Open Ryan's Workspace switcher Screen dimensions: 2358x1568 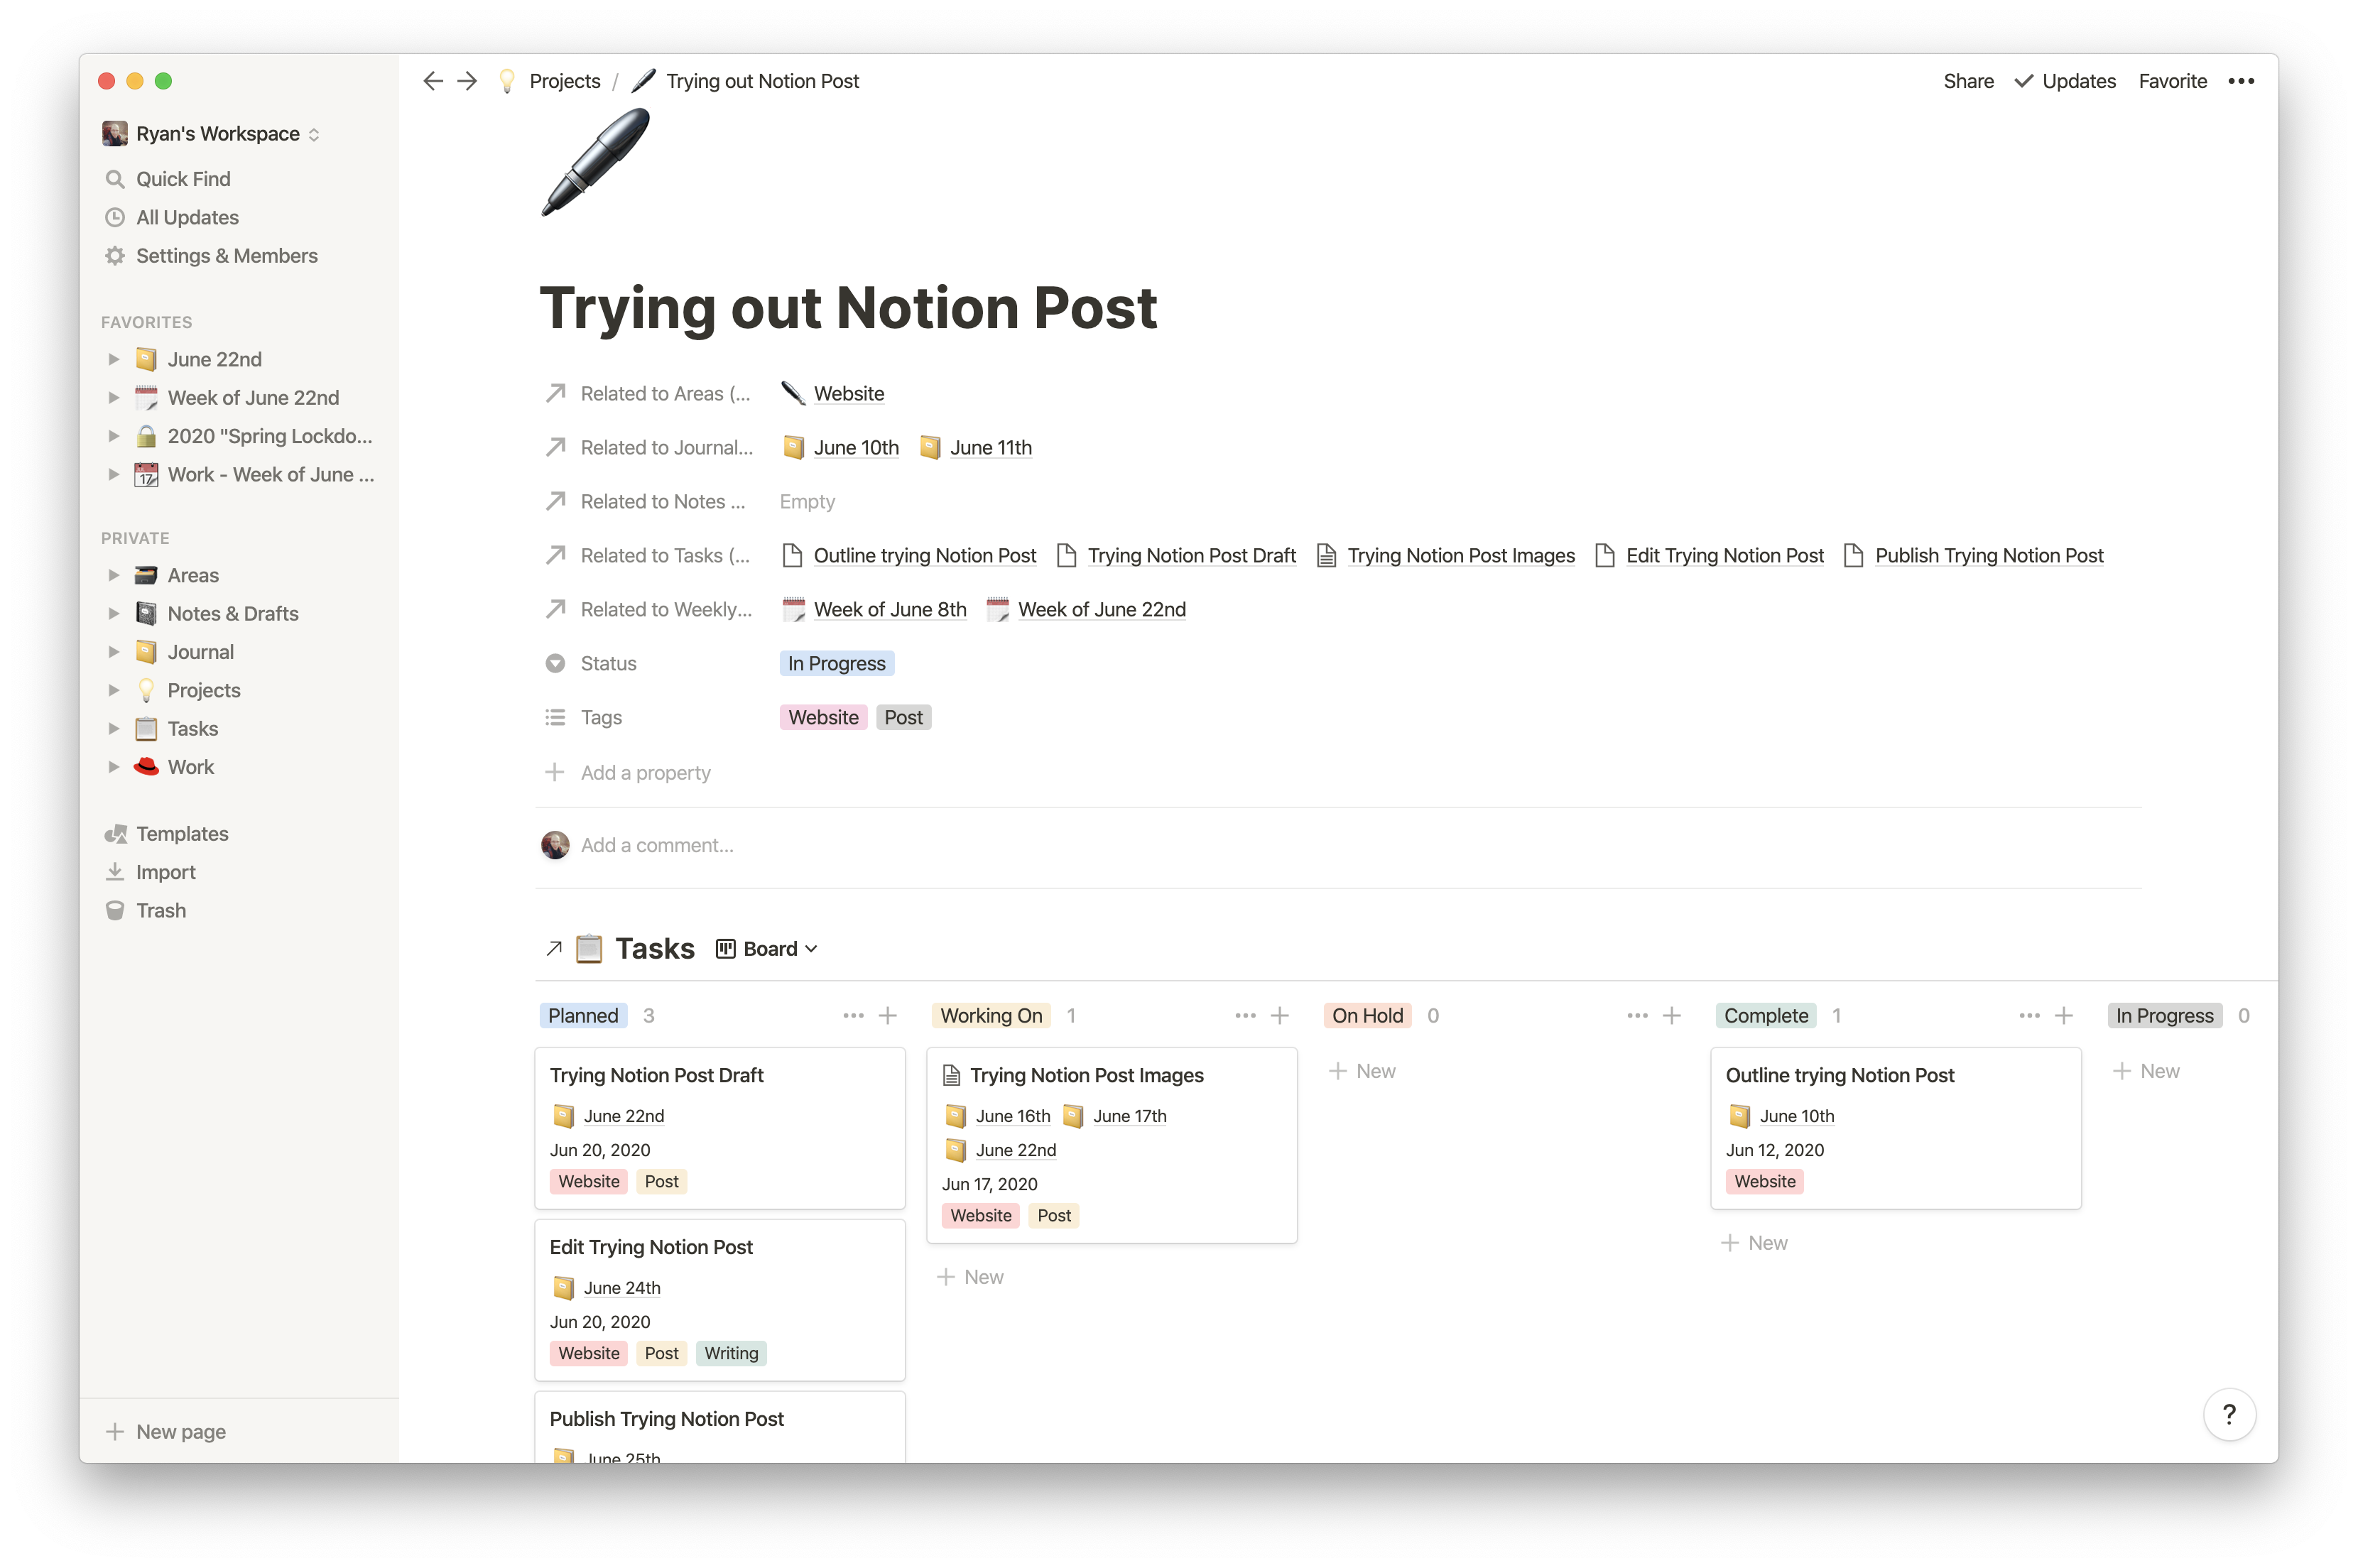[x=217, y=134]
